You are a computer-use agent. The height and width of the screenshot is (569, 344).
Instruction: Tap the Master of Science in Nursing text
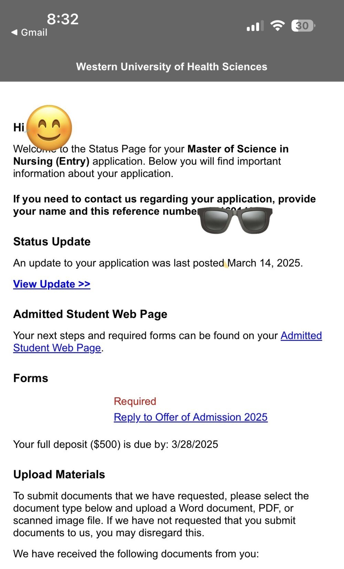(151, 155)
